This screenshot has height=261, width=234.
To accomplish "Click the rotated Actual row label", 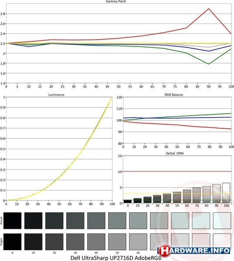I will (x=1, y=221).
